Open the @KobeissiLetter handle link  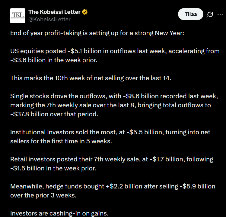49,19
